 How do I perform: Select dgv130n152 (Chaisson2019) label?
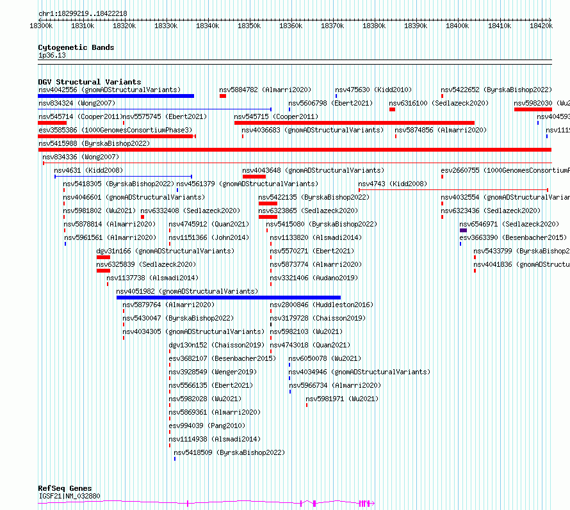click(216, 345)
